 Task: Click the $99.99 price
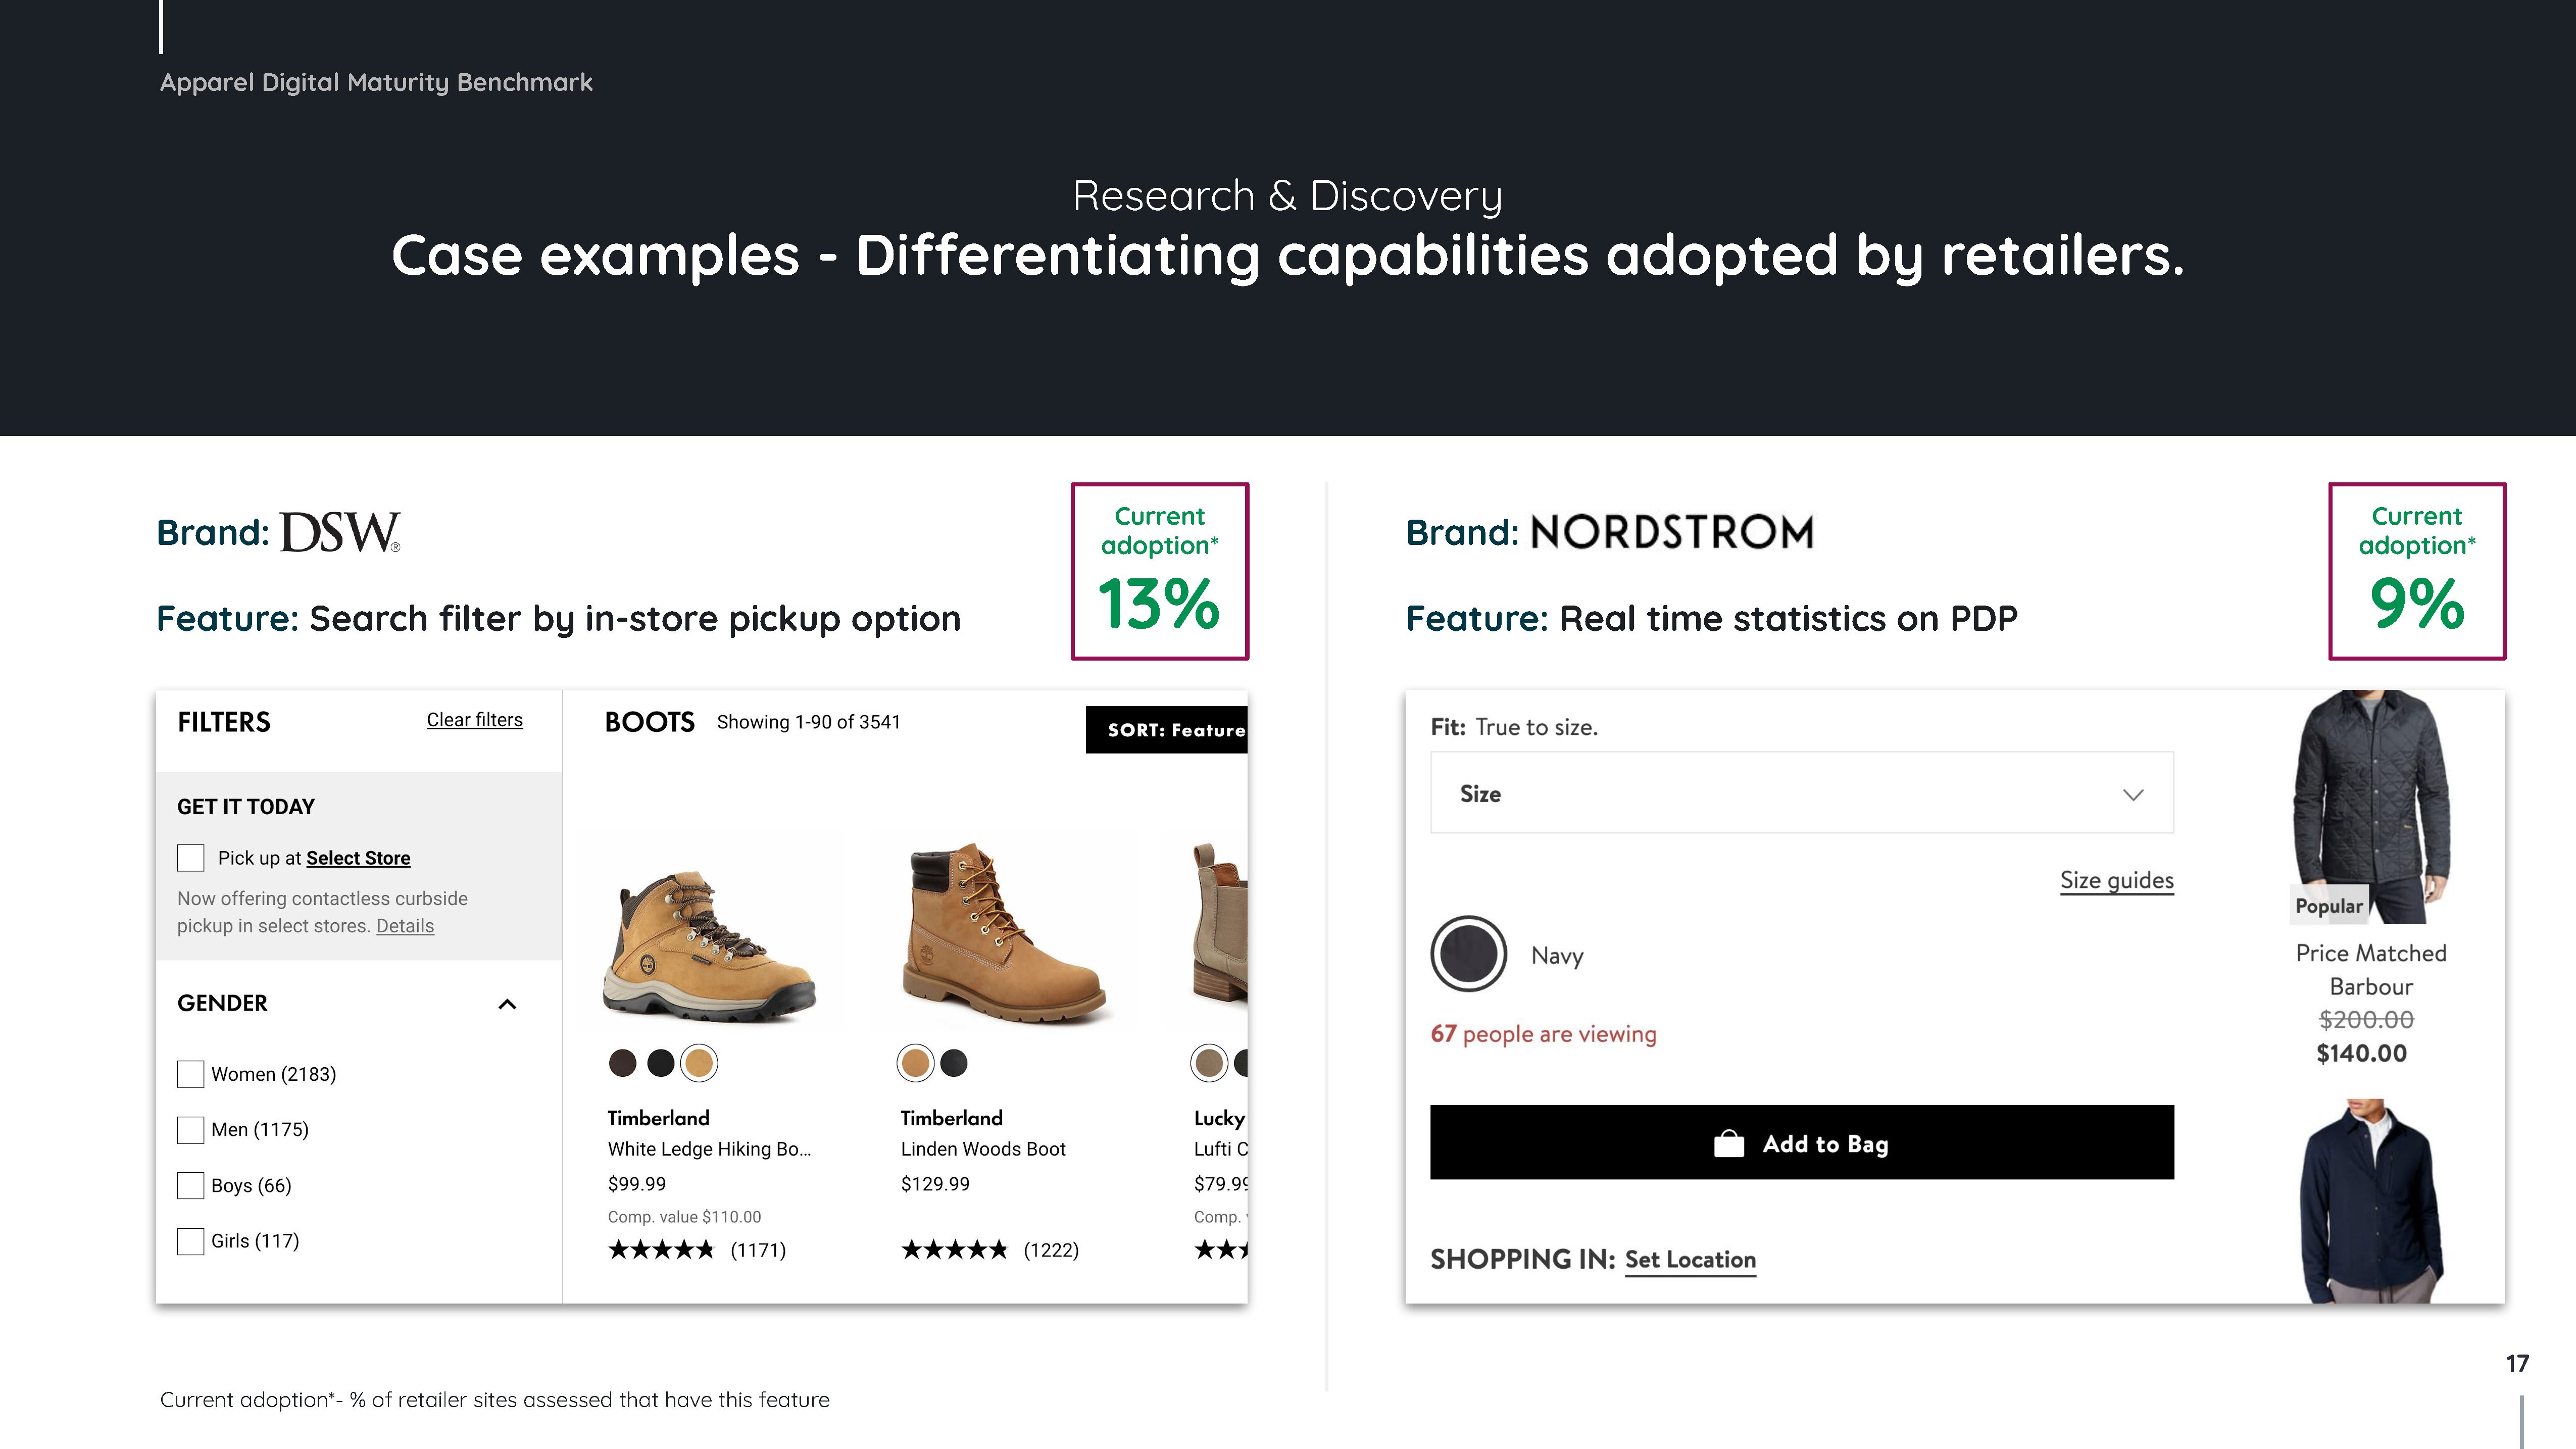click(636, 1184)
